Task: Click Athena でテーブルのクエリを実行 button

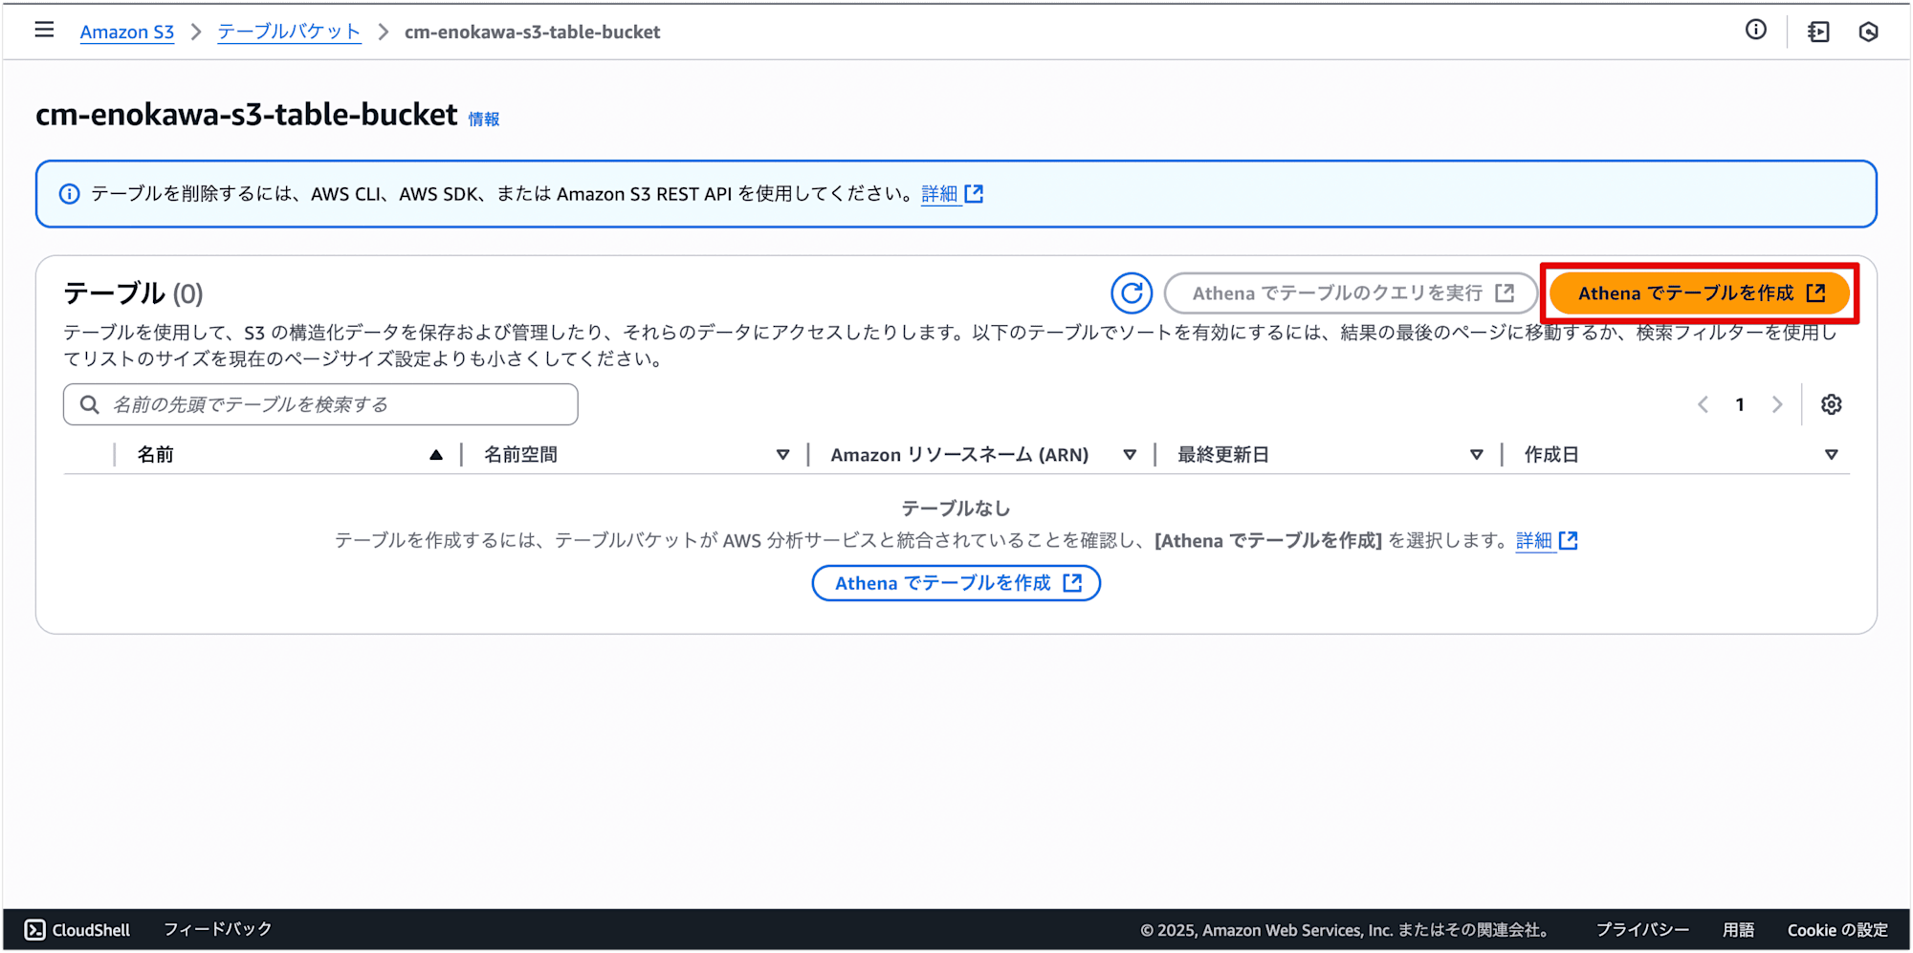Action: (x=1351, y=293)
